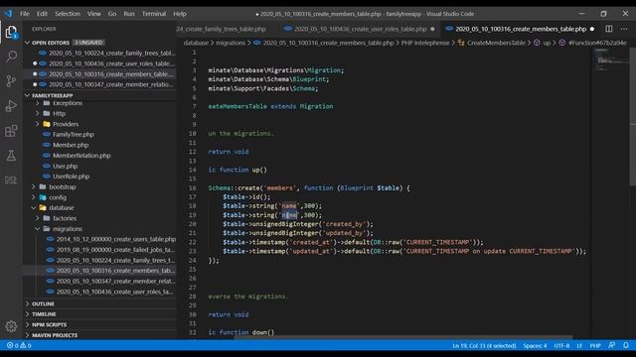Click the unsaved dot on create_user_roles tab
This screenshot has width=636, height=357.
coord(432,29)
